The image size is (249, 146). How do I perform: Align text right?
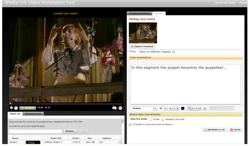click(197, 108)
